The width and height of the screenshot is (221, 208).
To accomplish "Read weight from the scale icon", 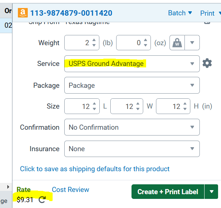I will (x=177, y=43).
